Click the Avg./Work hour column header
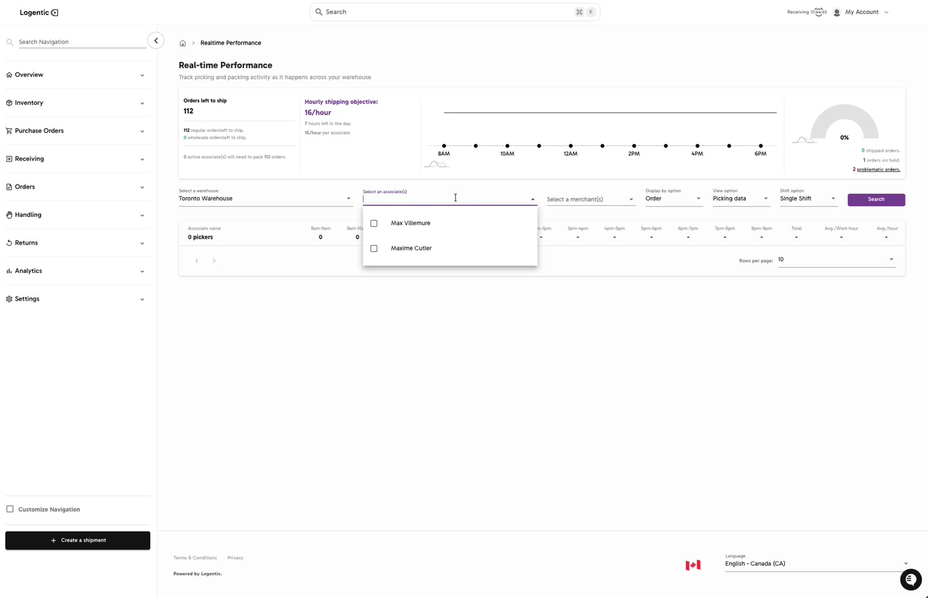This screenshot has height=598, width=928. point(841,229)
